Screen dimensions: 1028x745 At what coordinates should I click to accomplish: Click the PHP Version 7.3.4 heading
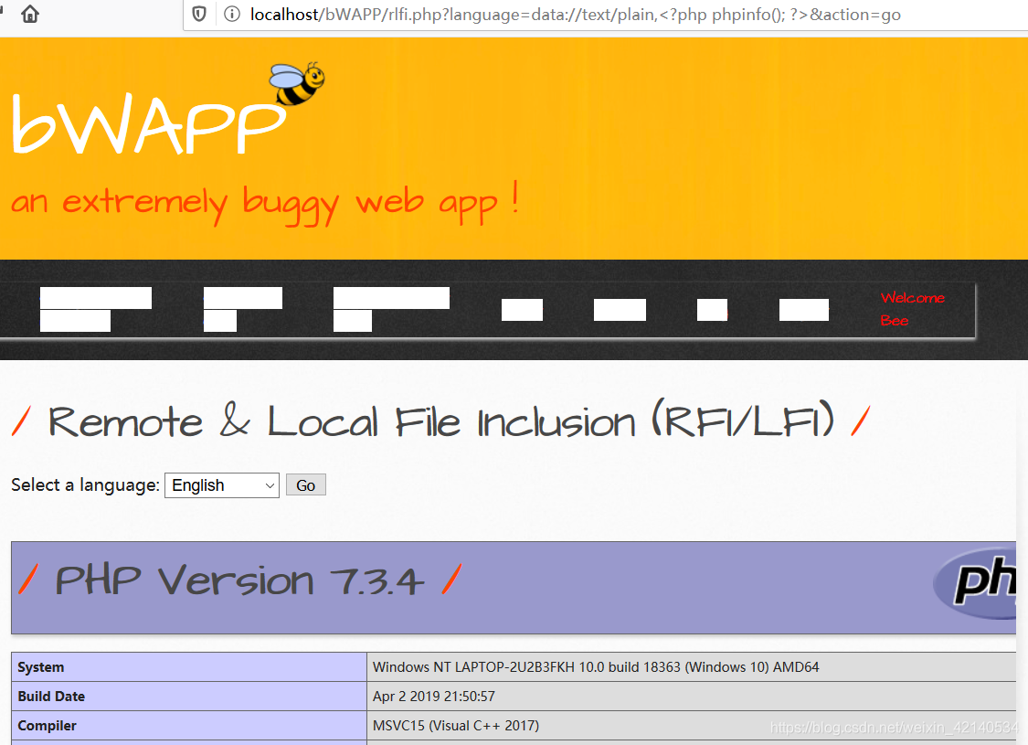tap(240, 580)
